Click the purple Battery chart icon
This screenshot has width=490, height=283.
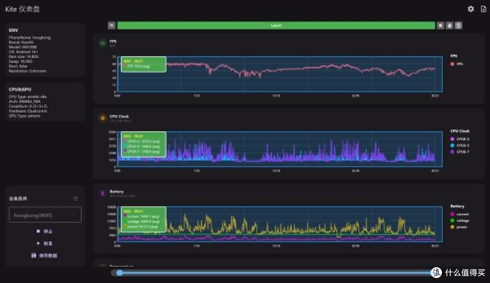[x=103, y=193]
